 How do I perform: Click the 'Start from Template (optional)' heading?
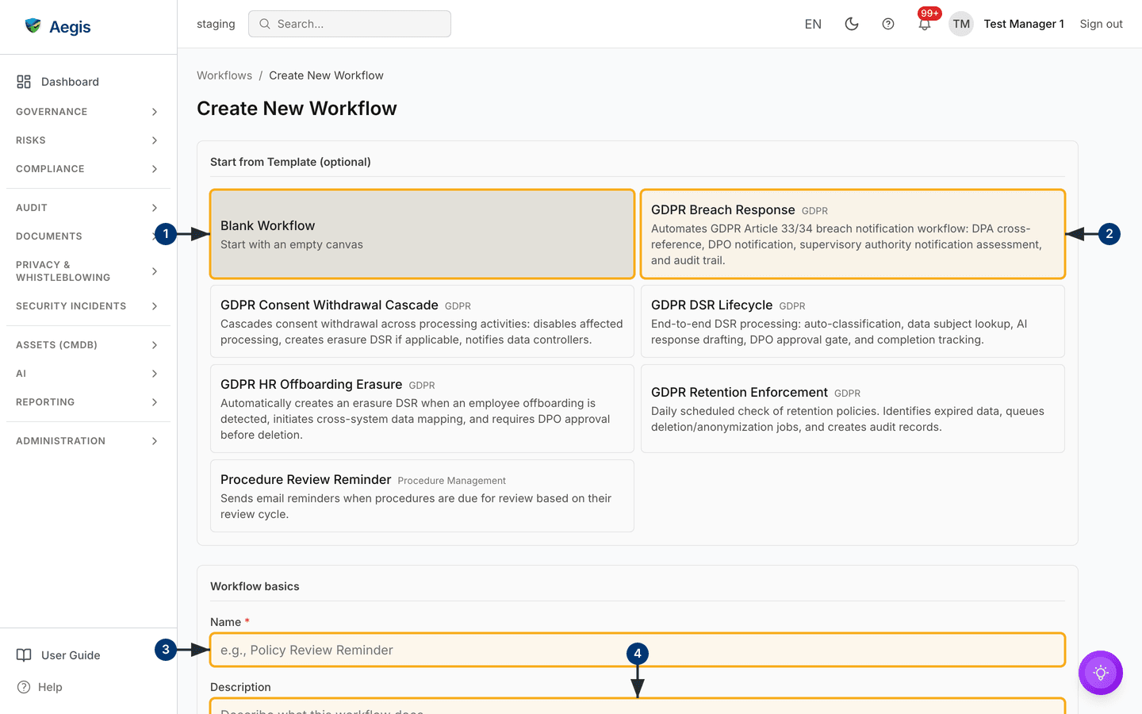click(290, 162)
